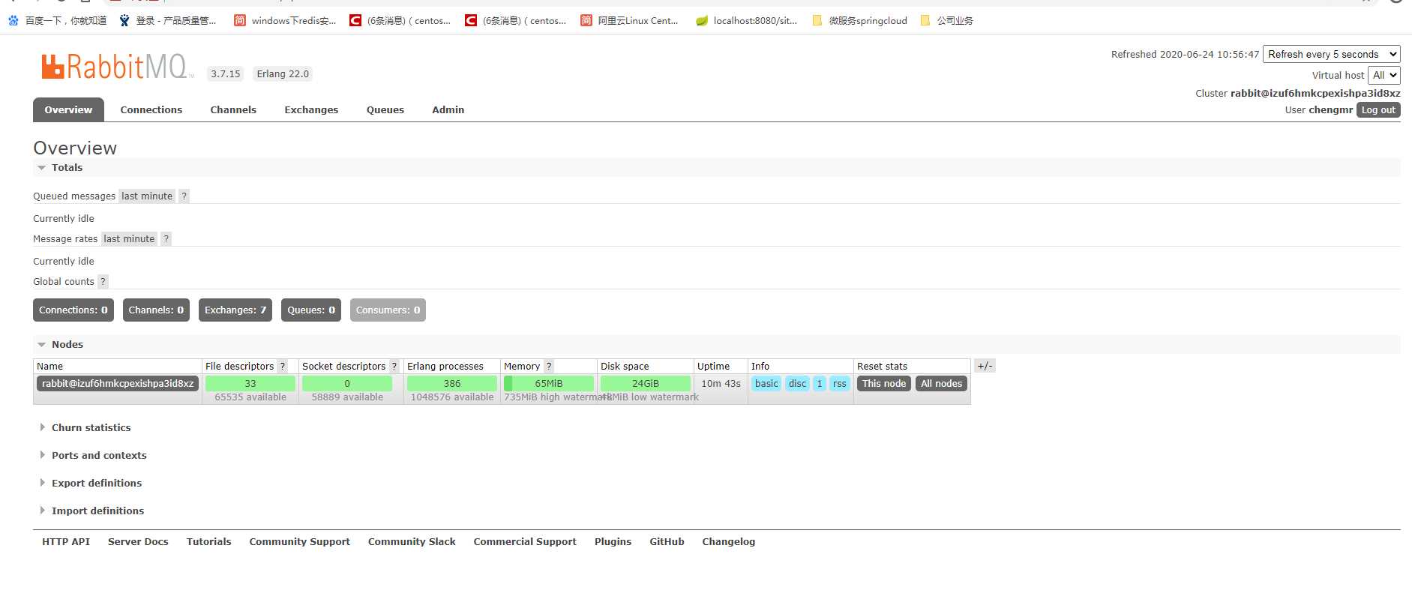Open windows下redis bookmark
The image size is (1412, 593).
click(x=285, y=21)
